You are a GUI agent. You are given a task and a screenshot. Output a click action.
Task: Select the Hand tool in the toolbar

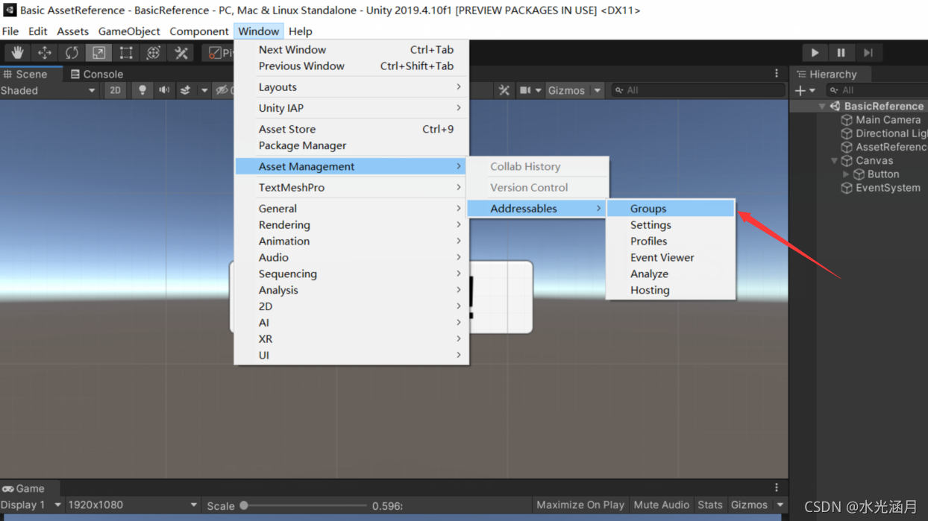17,53
